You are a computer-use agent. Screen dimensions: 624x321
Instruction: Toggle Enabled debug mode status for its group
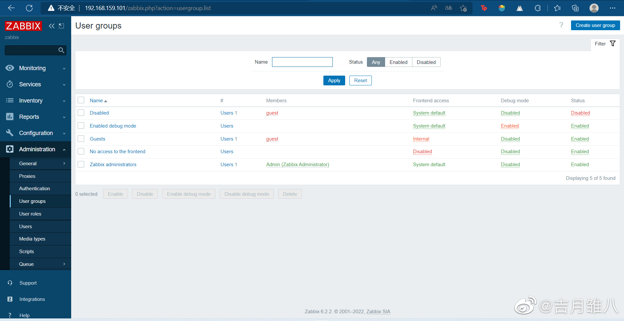(x=510, y=126)
